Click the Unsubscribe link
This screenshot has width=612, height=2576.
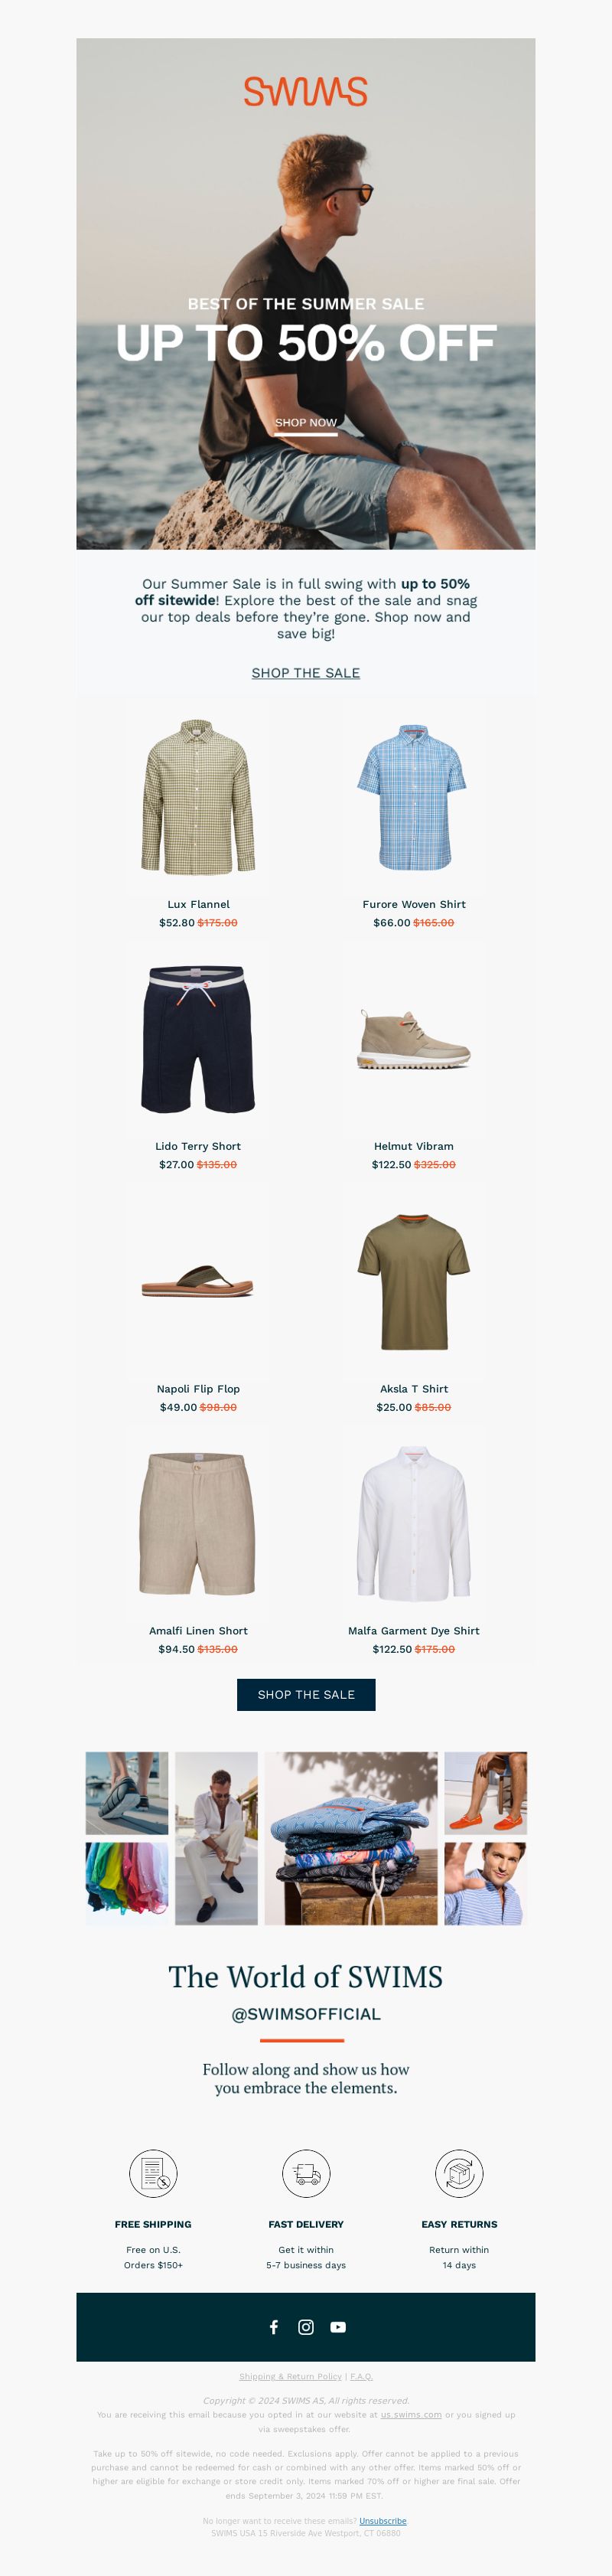point(383,2521)
